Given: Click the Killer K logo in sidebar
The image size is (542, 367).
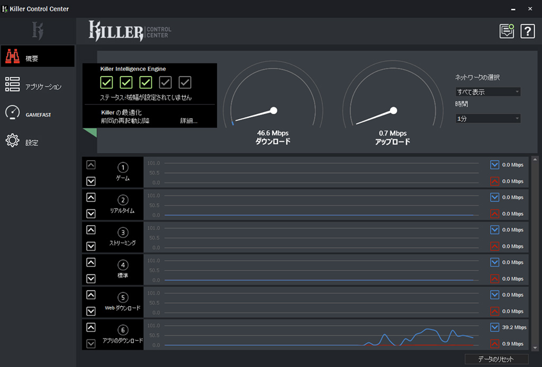Looking at the screenshot, I should pyautogui.click(x=38, y=31).
